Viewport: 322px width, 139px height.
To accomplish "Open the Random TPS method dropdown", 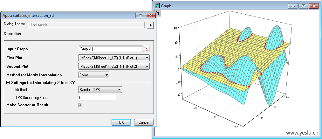I will 100,90.
